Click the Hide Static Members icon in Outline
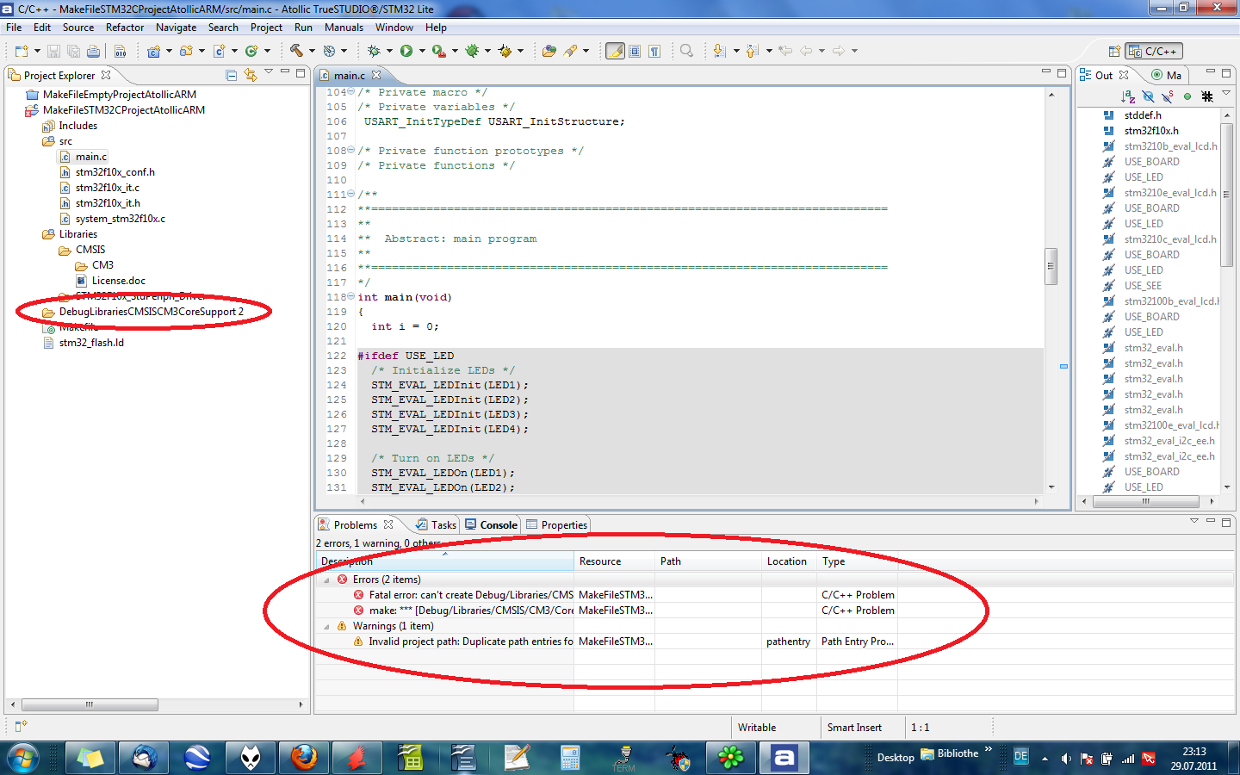1240x775 pixels. (1168, 96)
